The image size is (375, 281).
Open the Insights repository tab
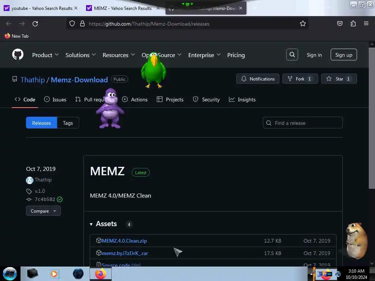point(242,100)
